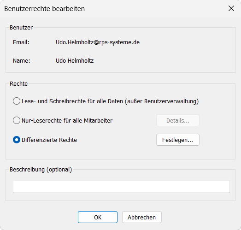Click the greyed-out Details... button
This screenshot has width=241, height=230.
point(178,120)
